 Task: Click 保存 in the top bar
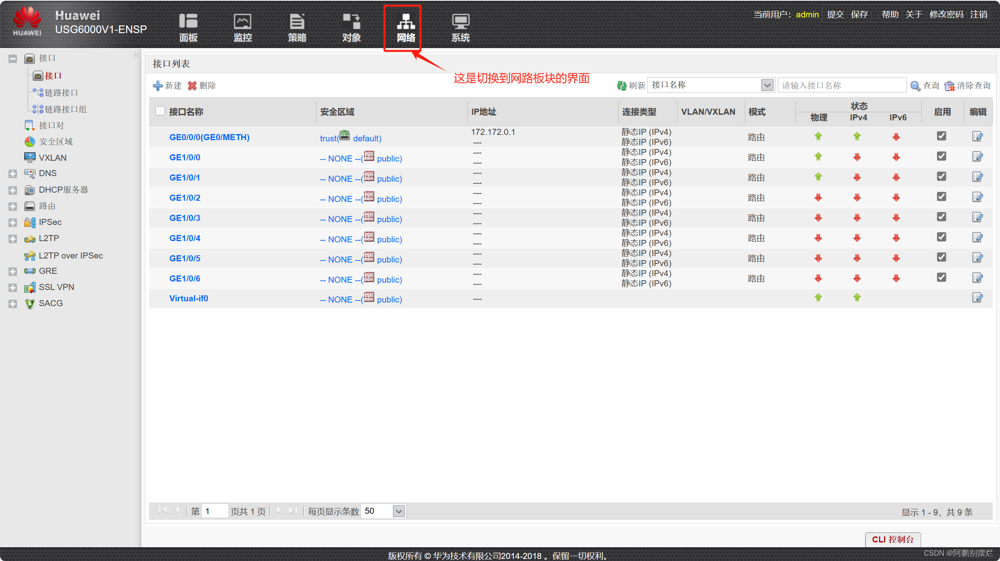click(x=859, y=15)
